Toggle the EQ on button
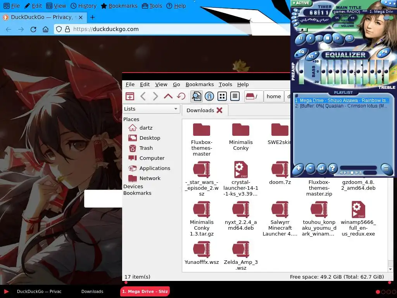The height and width of the screenshot is (298, 397). 301,52
